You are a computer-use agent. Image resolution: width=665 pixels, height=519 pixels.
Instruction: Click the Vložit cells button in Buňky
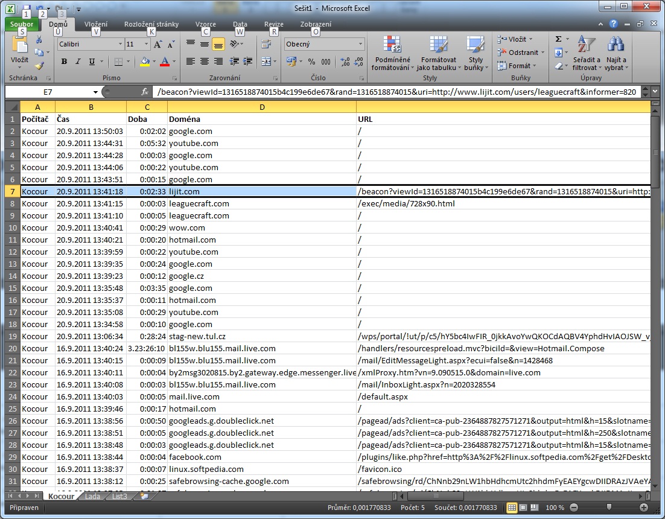[x=515, y=39]
